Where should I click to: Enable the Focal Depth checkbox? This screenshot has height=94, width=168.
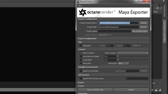point(81,60)
